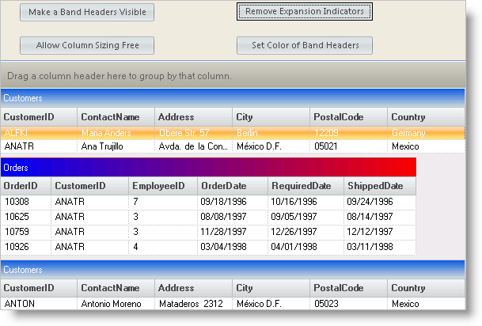Click the EmployeeID column header
This screenshot has height=326, width=482.
(x=162, y=186)
